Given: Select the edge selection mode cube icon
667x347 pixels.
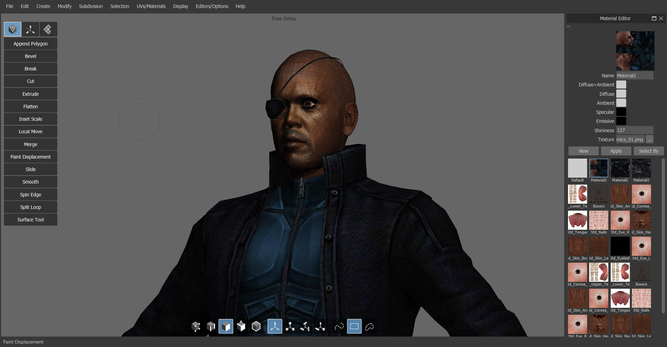Looking at the screenshot, I should coord(211,327).
